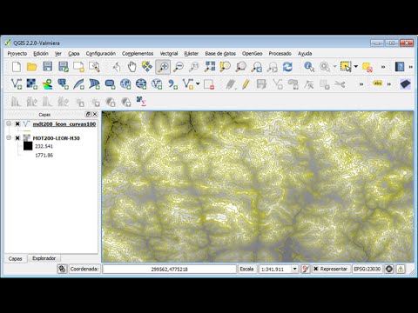Click the Add Raster Layer icon
The width and height of the screenshot is (418, 313).
[31, 84]
